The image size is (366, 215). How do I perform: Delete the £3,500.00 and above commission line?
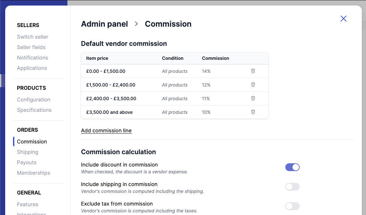tap(253, 112)
